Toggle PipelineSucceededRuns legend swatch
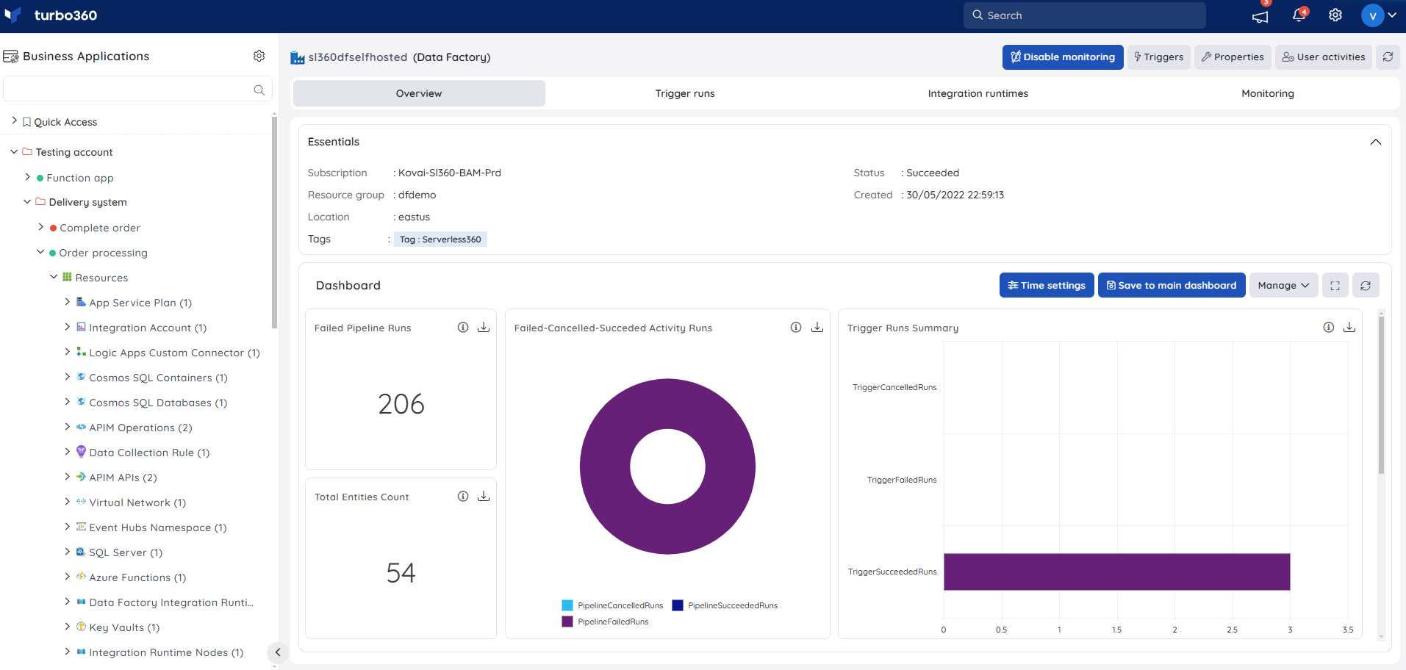Viewport: 1406px width, 670px height. click(x=678, y=605)
